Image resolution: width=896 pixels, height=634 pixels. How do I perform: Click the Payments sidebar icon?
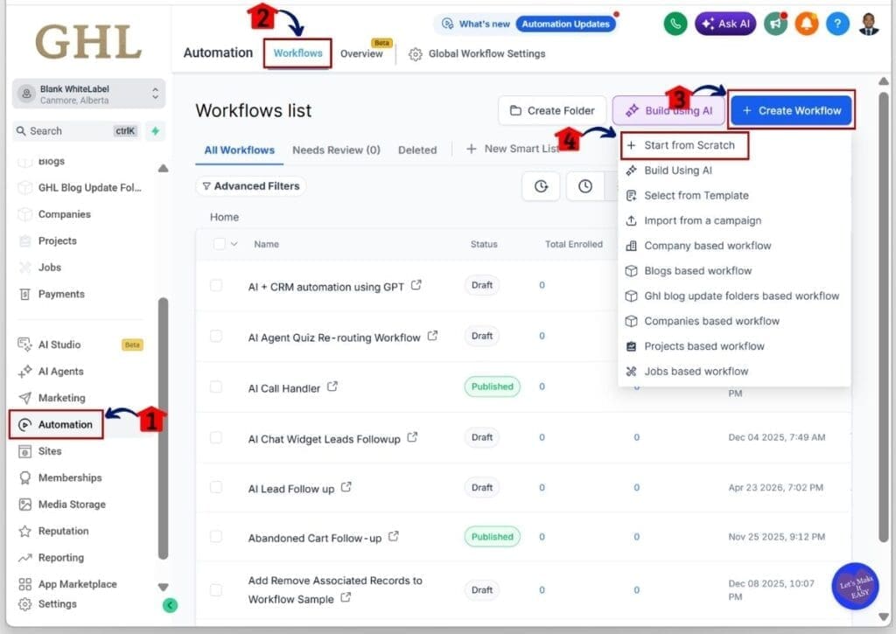24,294
